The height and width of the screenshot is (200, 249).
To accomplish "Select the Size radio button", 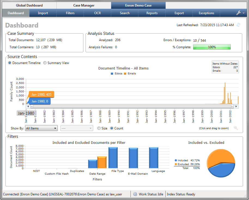I will pos(99,128).
